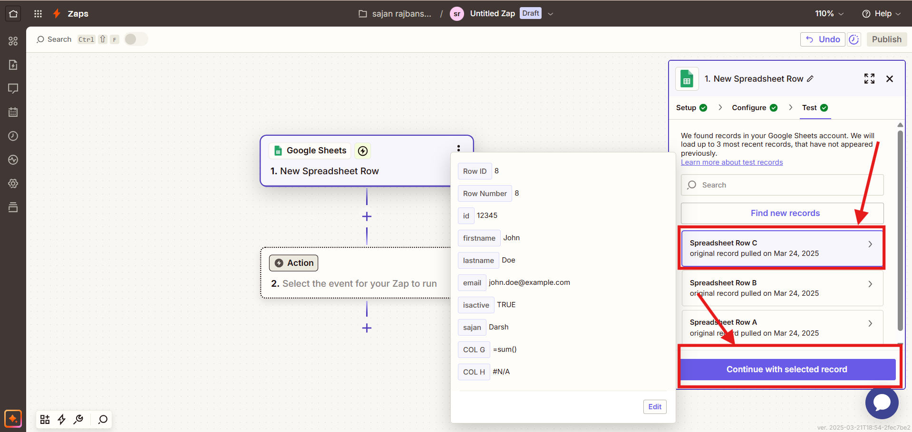This screenshot has width=912, height=432.
Task: Click the editor Search field
Action: point(54,39)
